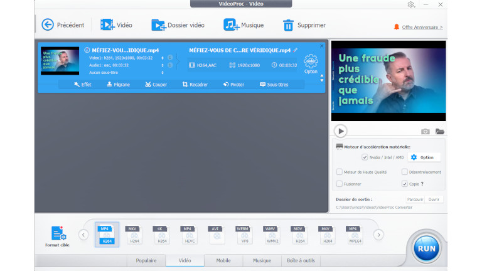Open the codec Option gear

[311, 63]
